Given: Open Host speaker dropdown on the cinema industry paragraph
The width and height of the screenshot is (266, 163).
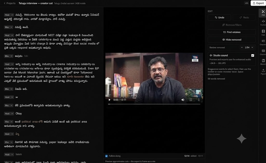Looking at the screenshot, I should tap(9, 64).
